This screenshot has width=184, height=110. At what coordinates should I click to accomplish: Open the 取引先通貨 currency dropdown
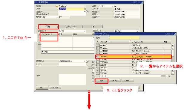tap(47, 17)
